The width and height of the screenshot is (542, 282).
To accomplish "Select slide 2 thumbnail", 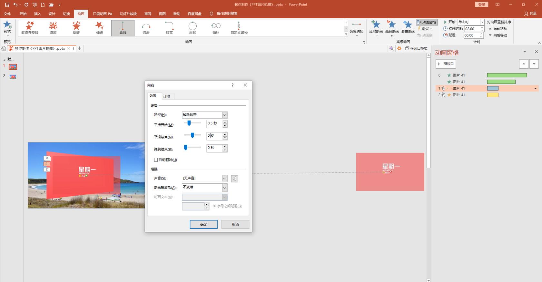I will [13, 77].
